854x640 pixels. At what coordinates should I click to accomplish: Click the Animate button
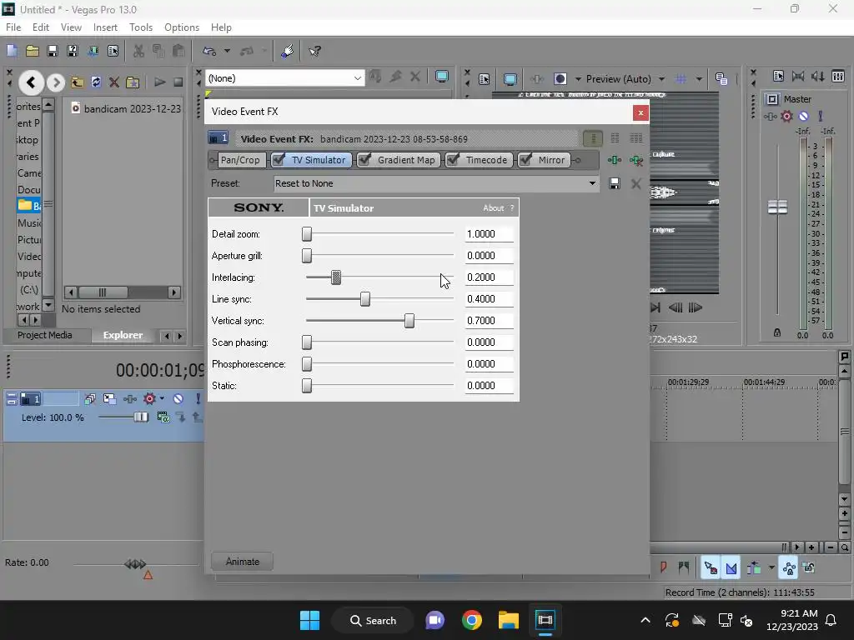coord(243,562)
